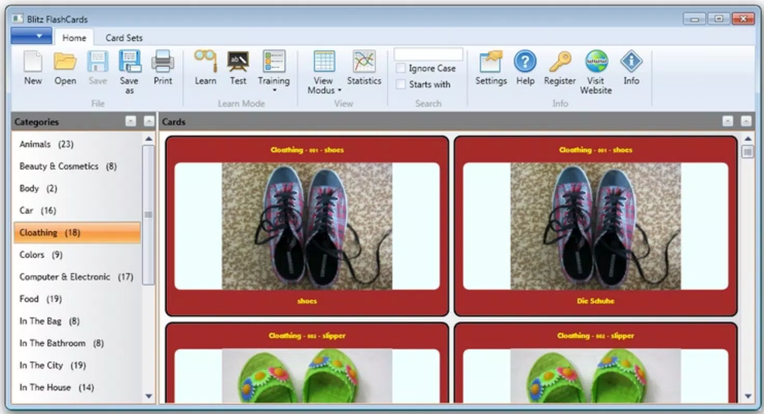764x414 pixels.
Task: Collapse the Categories panel with pin button
Action: click(149, 121)
